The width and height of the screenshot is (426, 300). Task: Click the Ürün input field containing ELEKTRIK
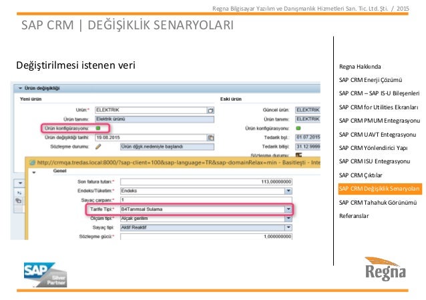point(152,110)
